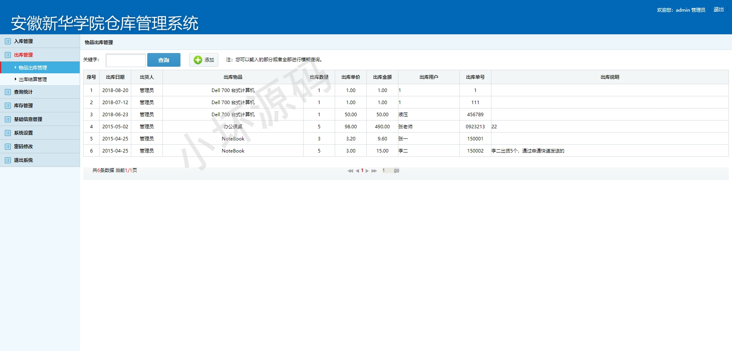This screenshot has width=732, height=351.
Task: Click NoteBook in the 张一 row
Action: point(233,139)
